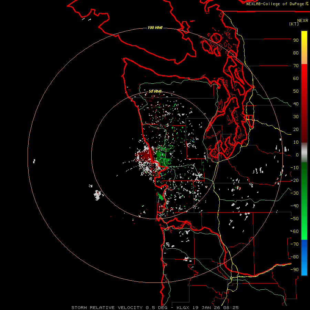Click the KLGX station identifier
This screenshot has height=310, width=310.
[x=184, y=308]
